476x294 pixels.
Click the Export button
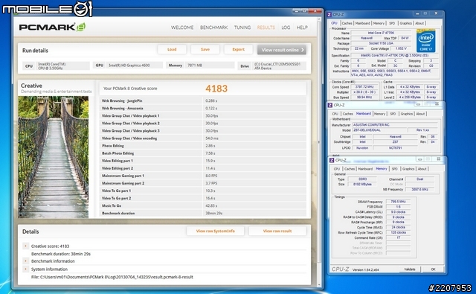point(238,50)
